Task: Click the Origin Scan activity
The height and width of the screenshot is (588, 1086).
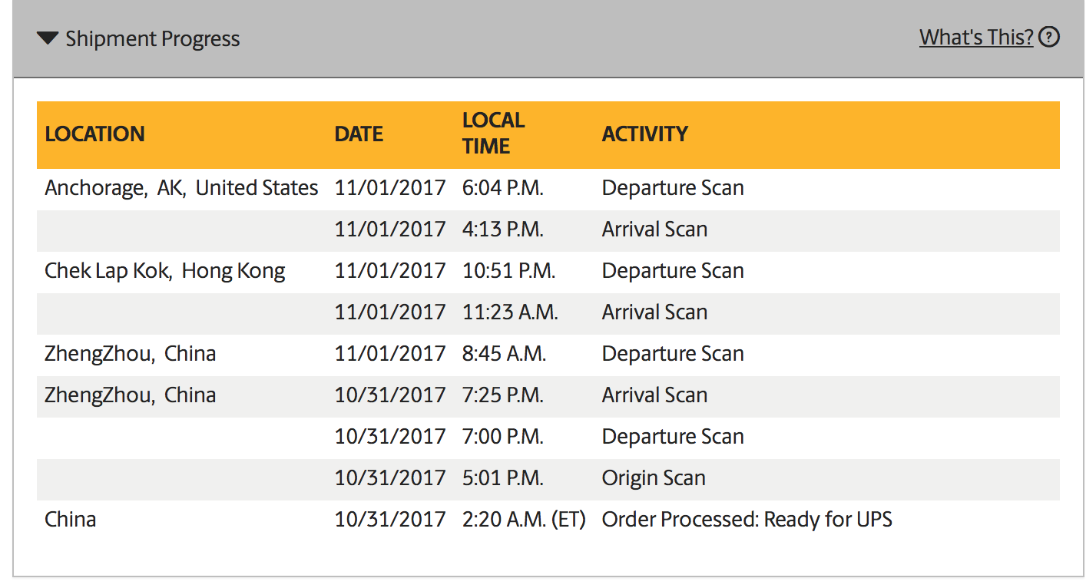Action: (x=654, y=478)
